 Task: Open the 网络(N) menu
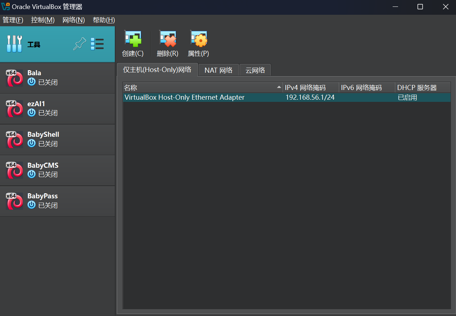74,20
